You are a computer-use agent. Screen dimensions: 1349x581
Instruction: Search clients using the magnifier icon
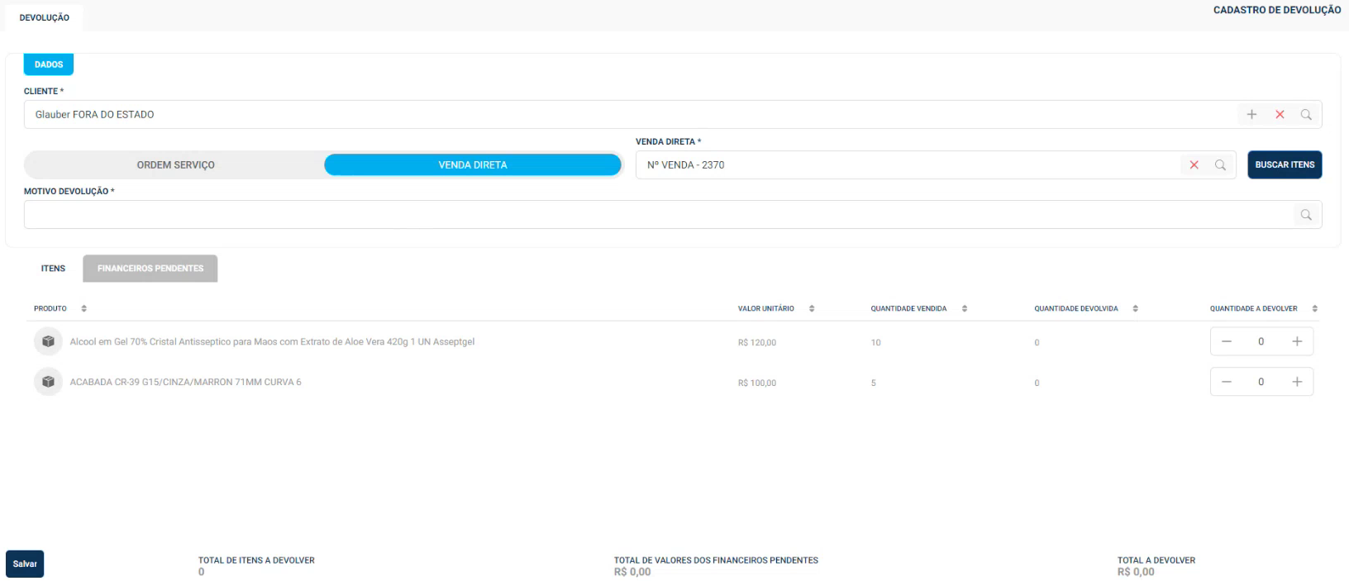click(x=1306, y=115)
